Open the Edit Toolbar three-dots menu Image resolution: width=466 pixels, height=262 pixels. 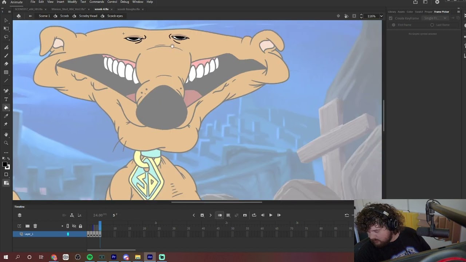(6, 152)
